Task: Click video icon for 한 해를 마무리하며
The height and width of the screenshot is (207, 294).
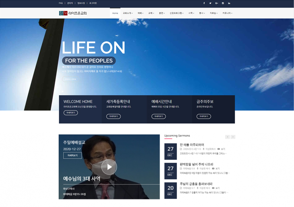Action: pos(219,149)
